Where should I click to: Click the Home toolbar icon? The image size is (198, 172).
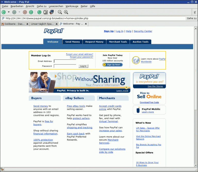[39, 12]
